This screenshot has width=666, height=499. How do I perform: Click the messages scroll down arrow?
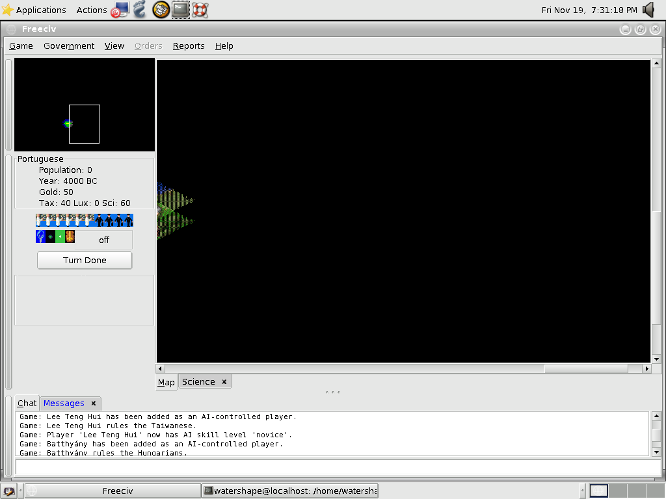click(656, 452)
